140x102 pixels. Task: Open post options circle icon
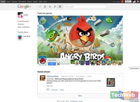click(120, 76)
